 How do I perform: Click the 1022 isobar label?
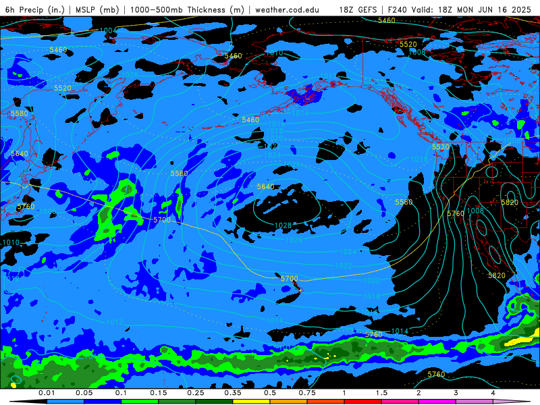[x=344, y=266]
